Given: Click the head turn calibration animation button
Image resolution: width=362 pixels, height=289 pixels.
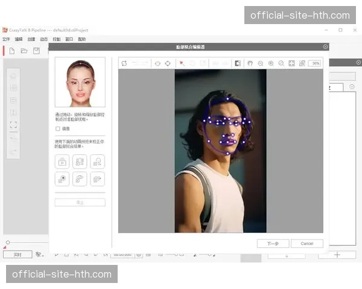Looking at the screenshot, I should tap(80, 161).
